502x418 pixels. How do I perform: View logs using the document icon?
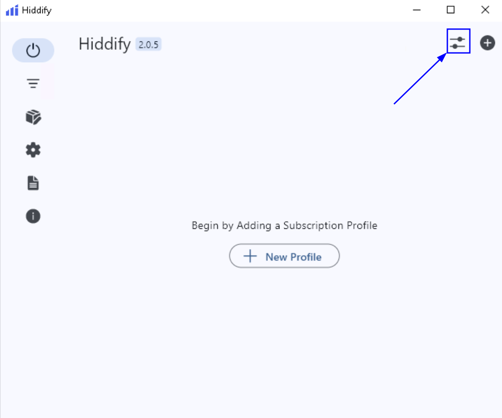33,183
